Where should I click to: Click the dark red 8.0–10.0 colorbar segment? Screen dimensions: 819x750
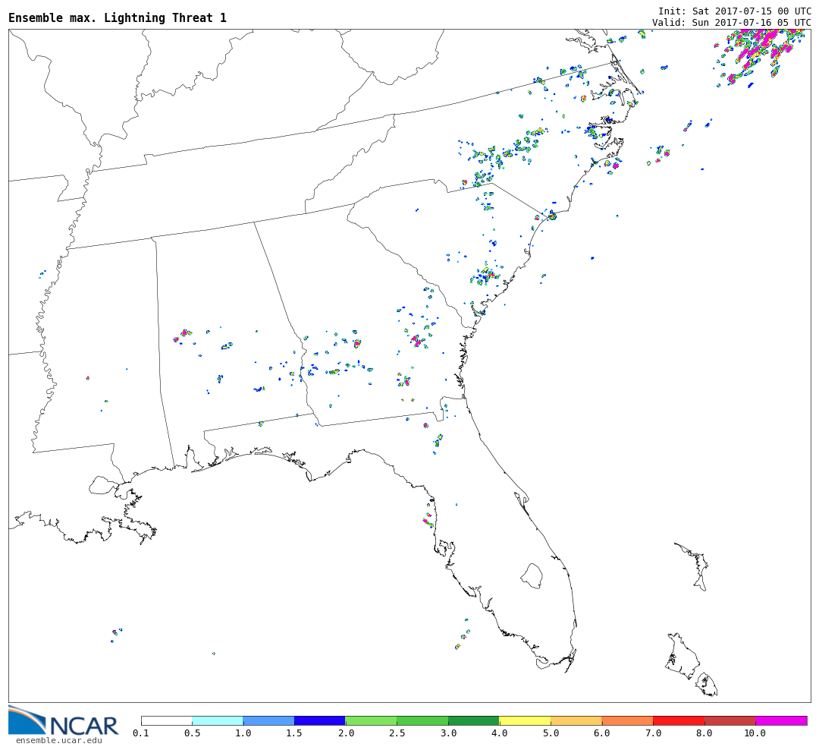(730, 720)
